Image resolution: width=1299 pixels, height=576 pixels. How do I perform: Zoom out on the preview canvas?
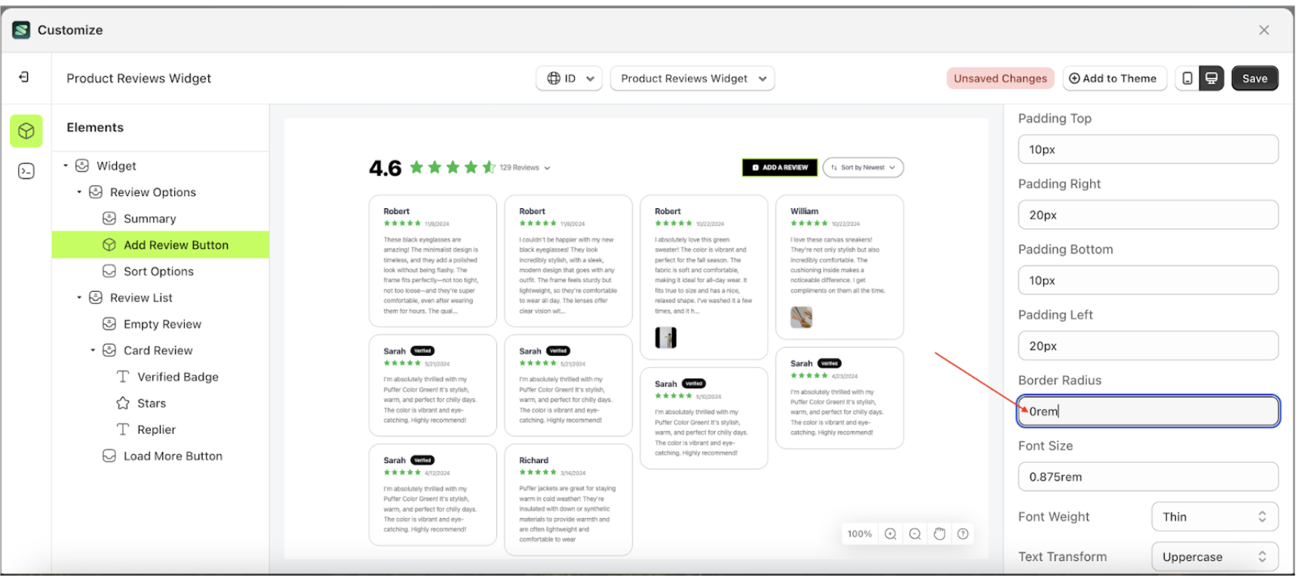click(915, 534)
